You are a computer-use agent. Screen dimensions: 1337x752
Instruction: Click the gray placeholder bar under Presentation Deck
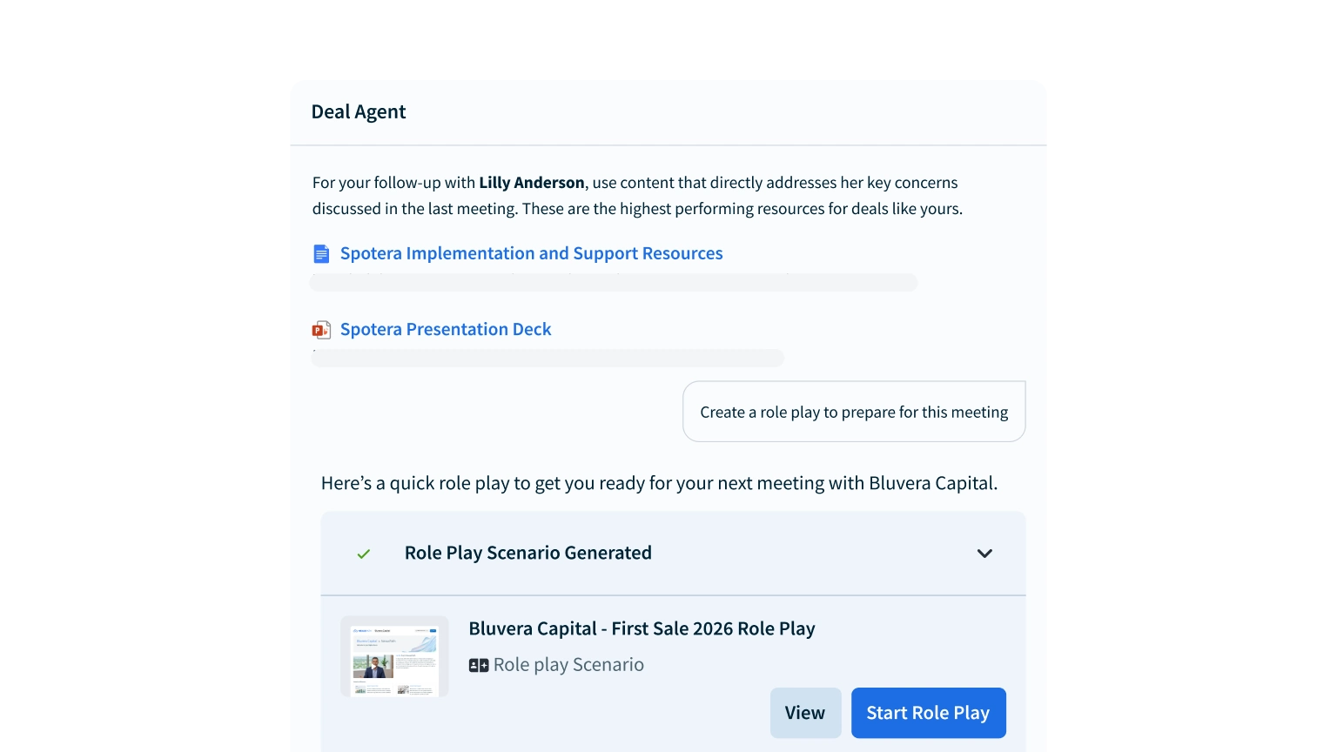(548, 358)
